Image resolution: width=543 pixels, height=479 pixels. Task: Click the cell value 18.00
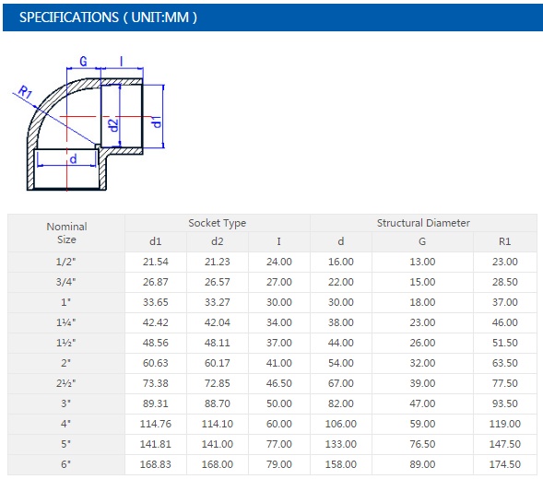(x=422, y=302)
